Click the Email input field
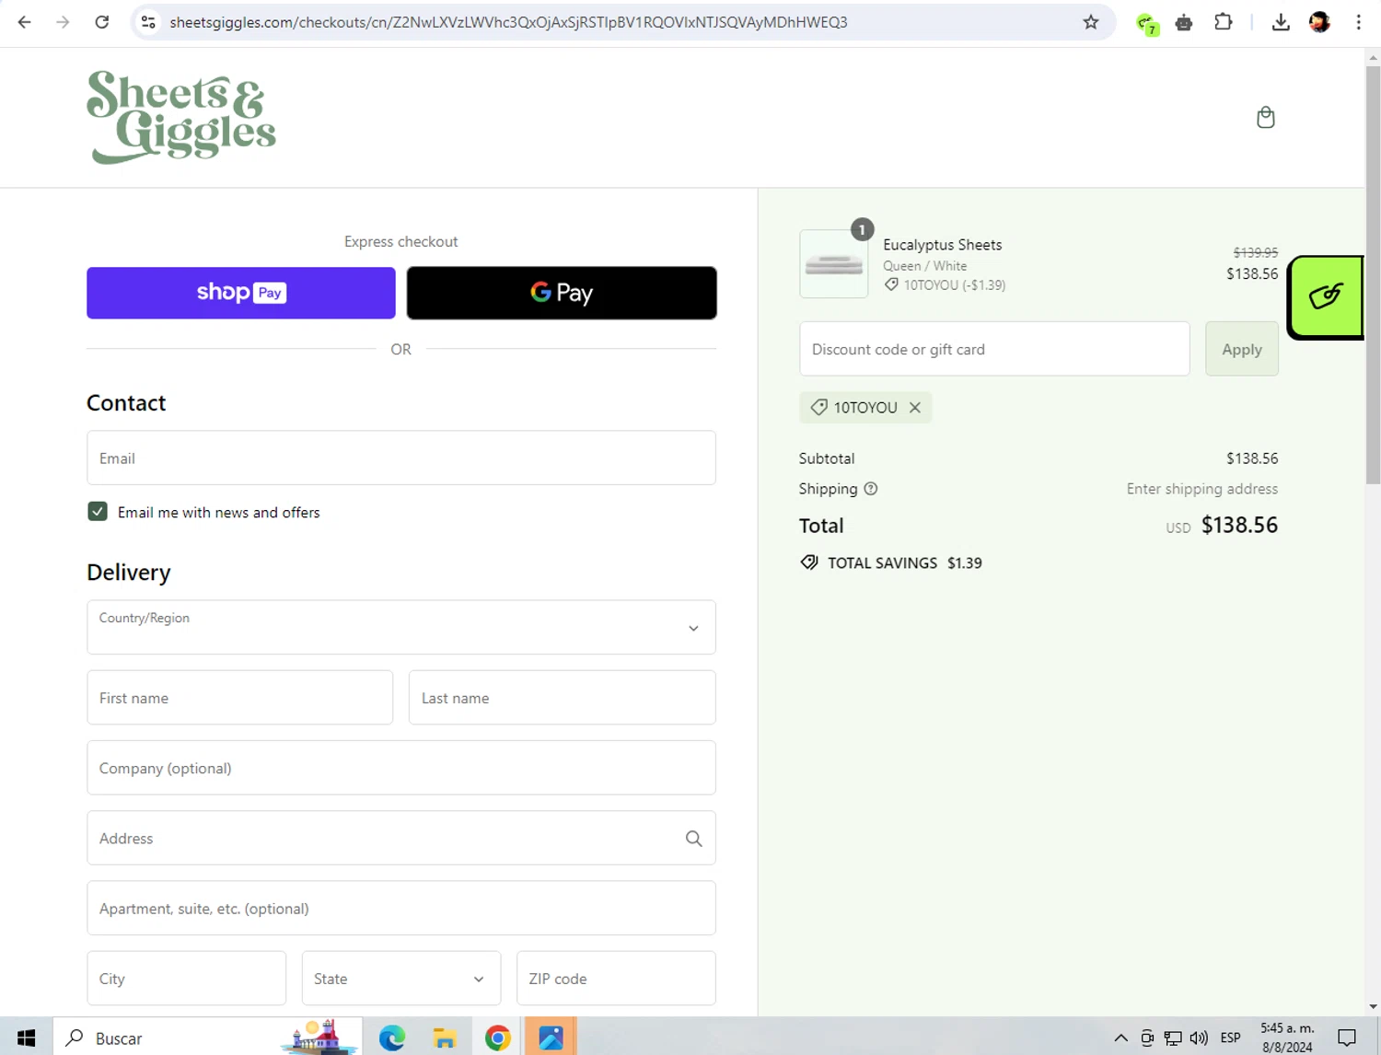 (x=401, y=458)
